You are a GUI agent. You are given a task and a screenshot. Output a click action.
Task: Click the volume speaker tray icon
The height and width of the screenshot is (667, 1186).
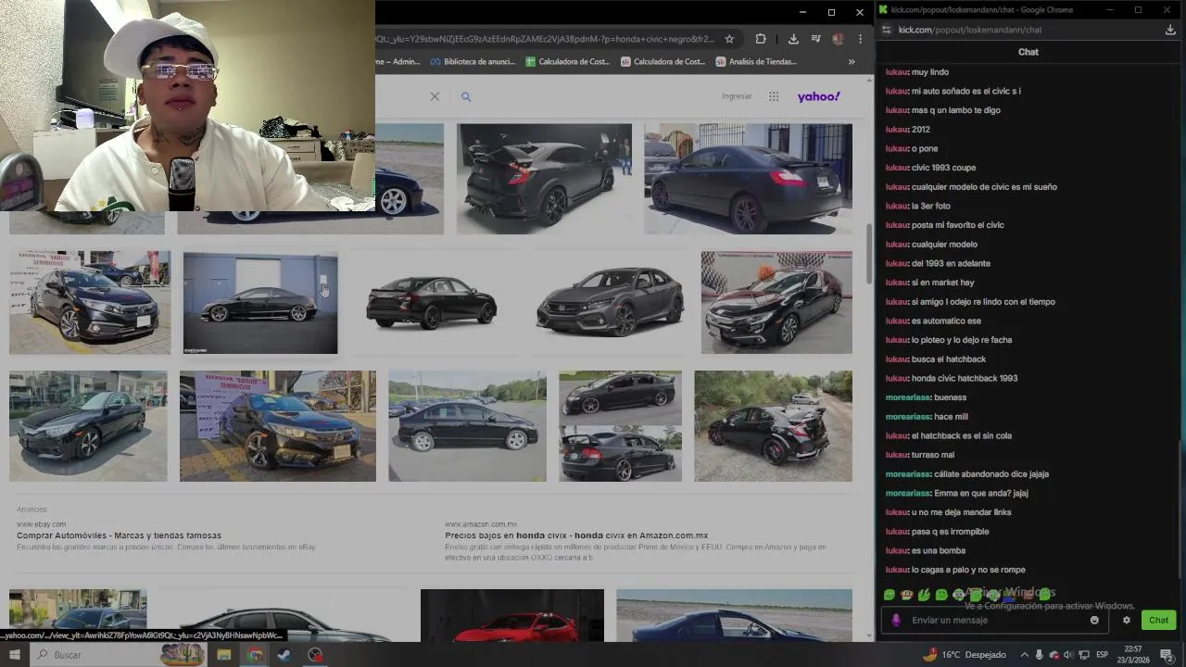point(1068,655)
